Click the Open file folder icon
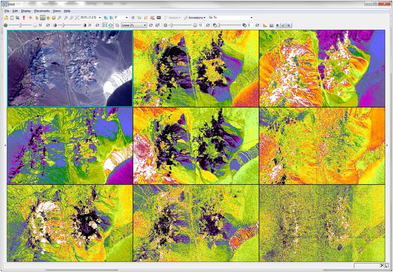 (x=6, y=18)
